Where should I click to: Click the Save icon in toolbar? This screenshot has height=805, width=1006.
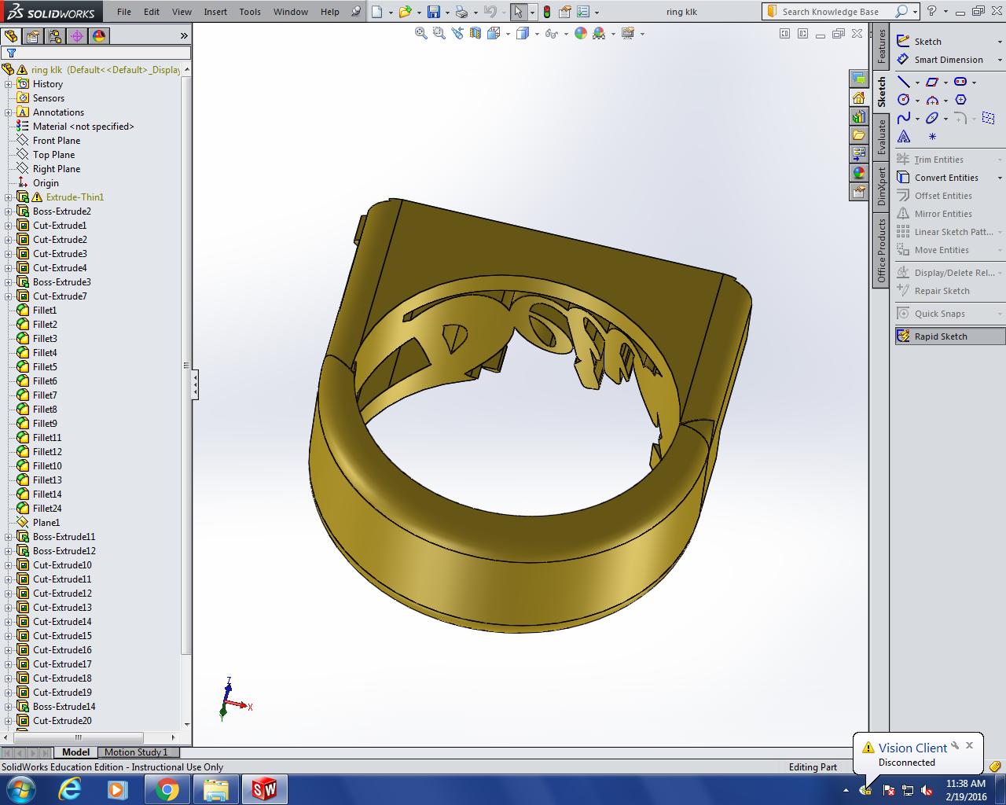[x=433, y=12]
